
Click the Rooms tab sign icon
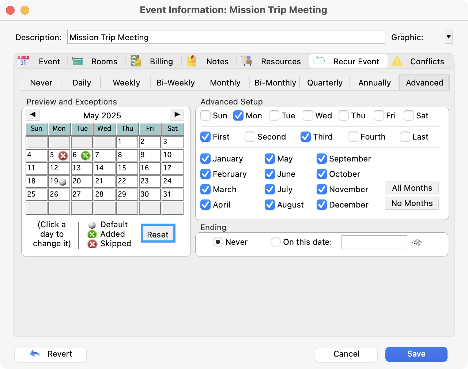point(77,61)
